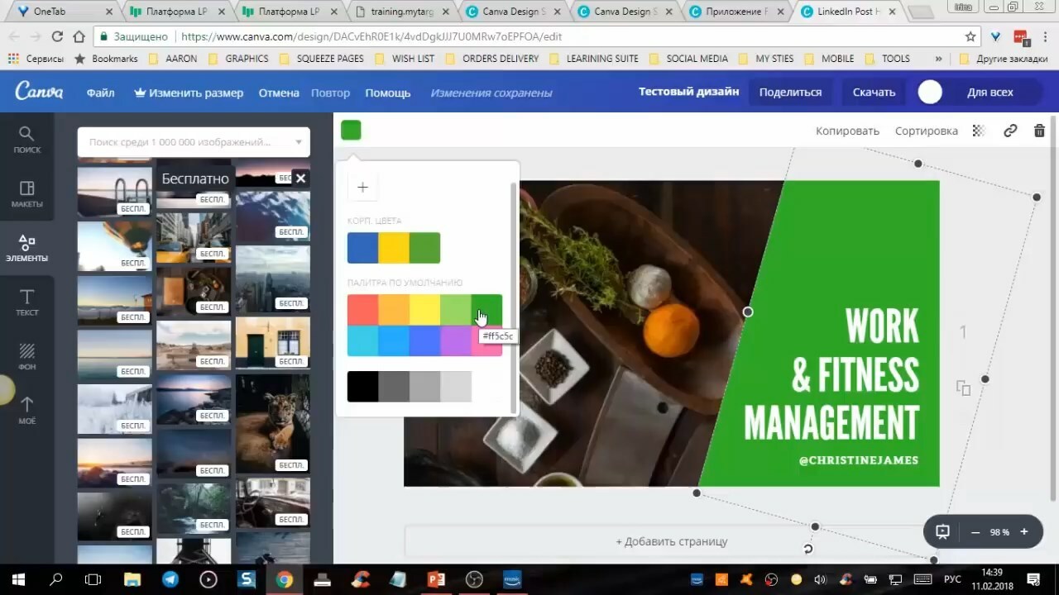Click Скачать download button
Viewport: 1059px width, 595px height.
[x=875, y=92]
